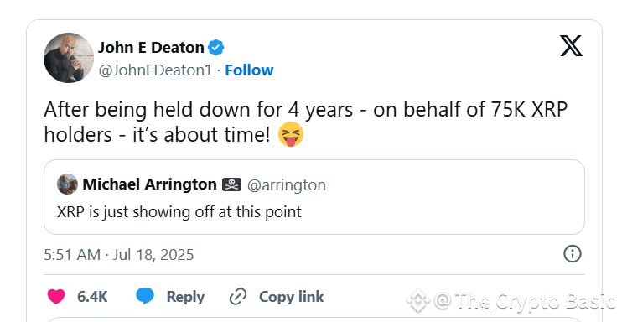Viewport: 622px width, 322px height.
Task: Click the Reply text label
Action: tap(185, 297)
